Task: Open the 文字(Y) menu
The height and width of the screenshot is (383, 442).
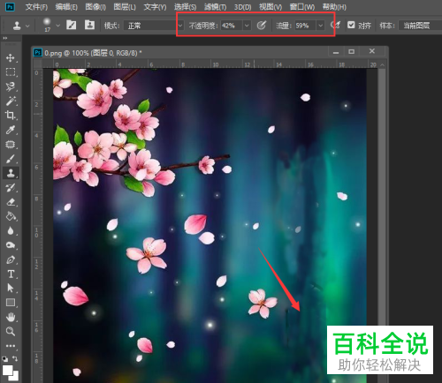Action: [155, 7]
